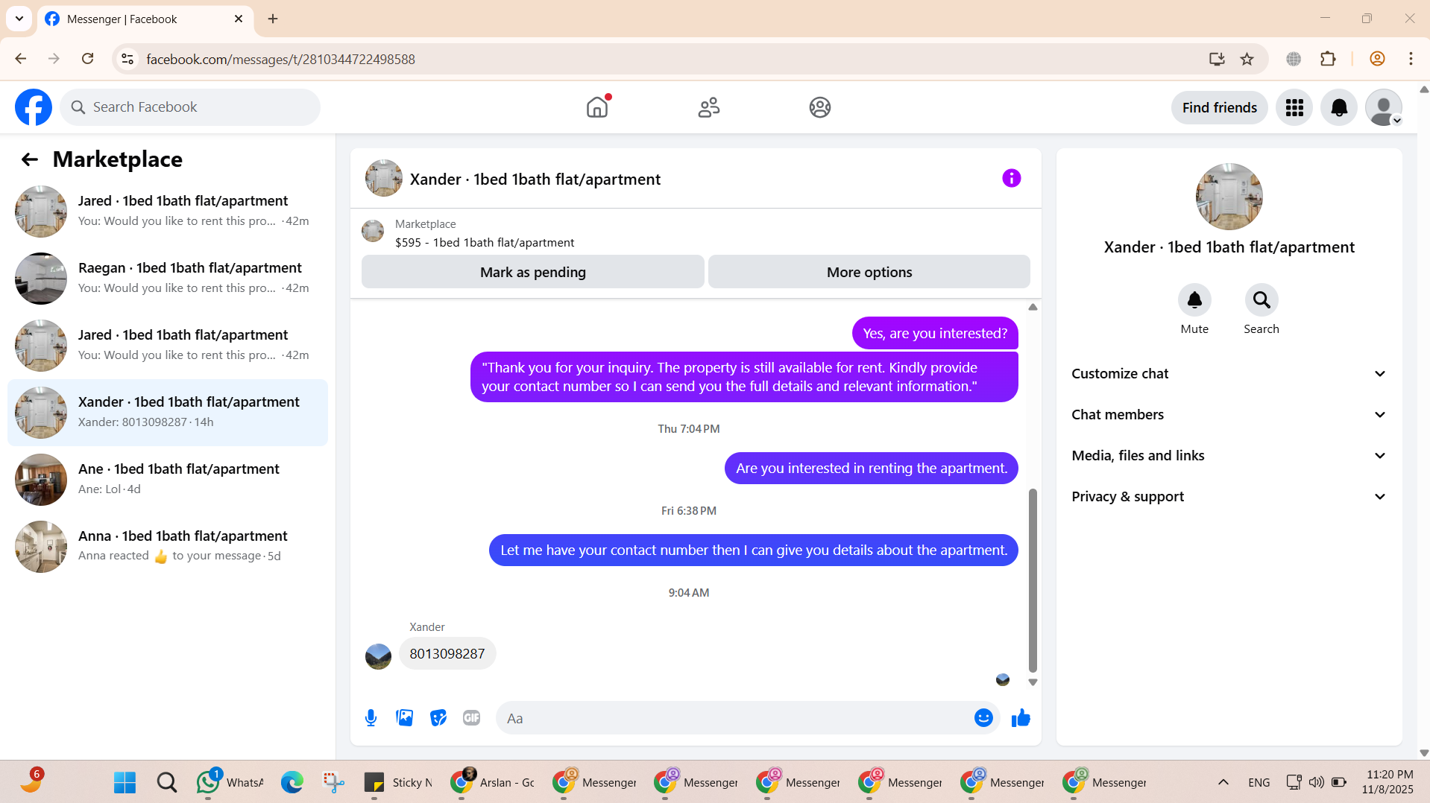Click the 8013098287 message bubble
The image size is (1430, 803).
click(447, 653)
